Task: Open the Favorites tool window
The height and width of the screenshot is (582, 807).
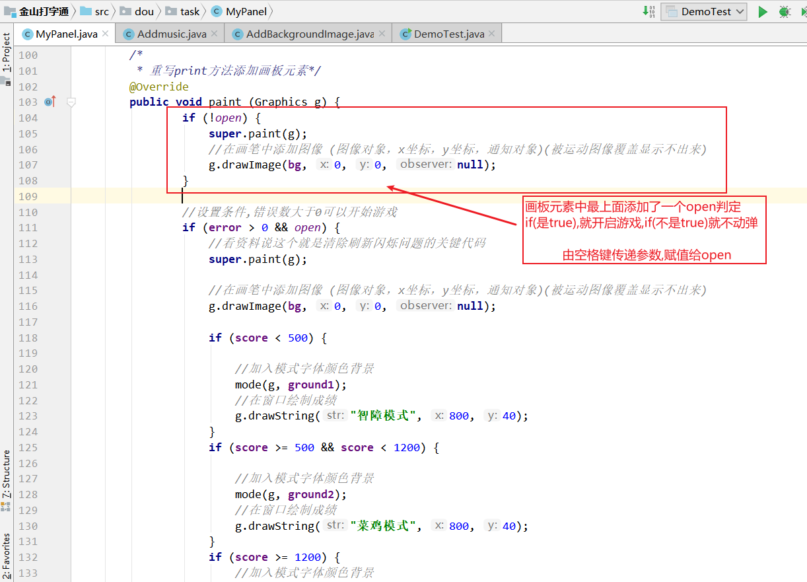Action: point(6,556)
